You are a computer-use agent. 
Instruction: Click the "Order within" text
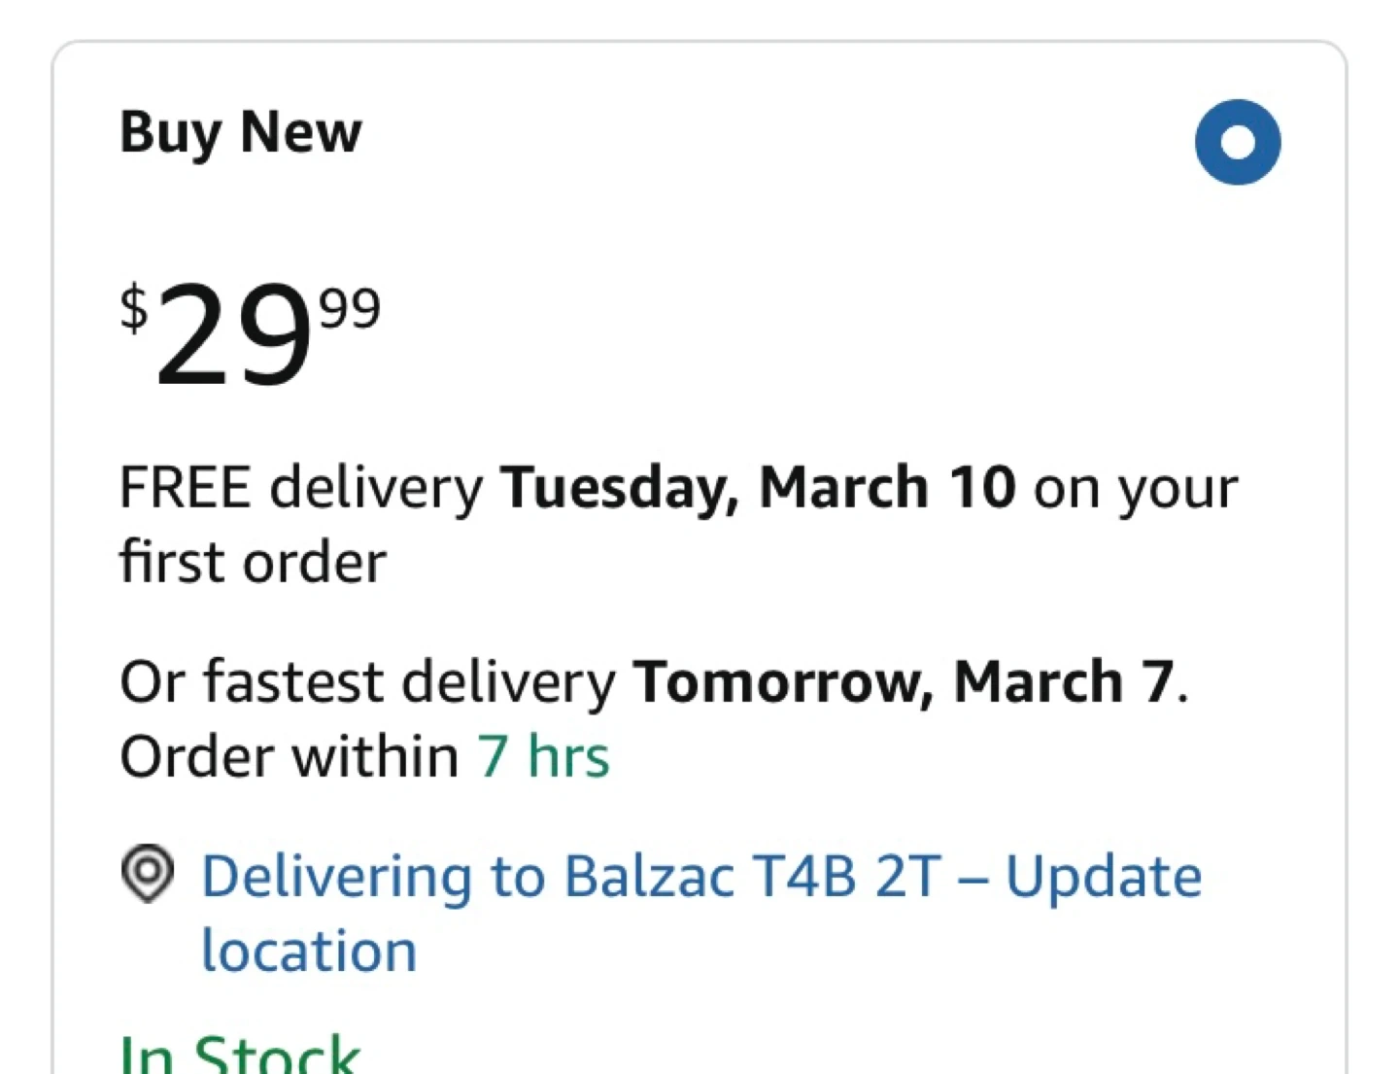tap(289, 756)
